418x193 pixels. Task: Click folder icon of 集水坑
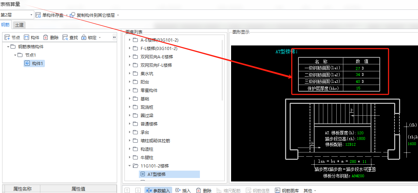[x=135, y=73]
